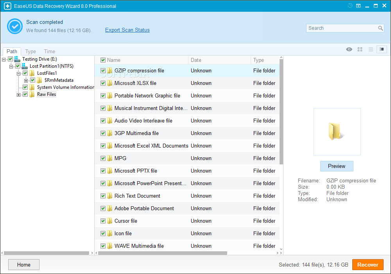391x274 pixels.
Task: Open the history clock icon in title bar
Action: click(350, 6)
